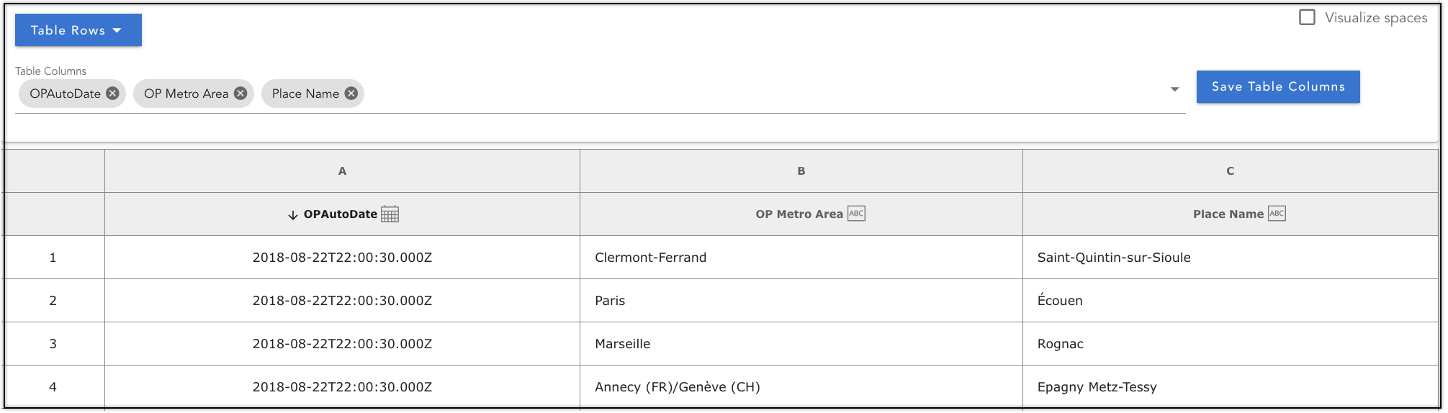The width and height of the screenshot is (1448, 413).
Task: Click the Annecy (FR)/Genève (CH) cell
Action: click(x=801, y=387)
